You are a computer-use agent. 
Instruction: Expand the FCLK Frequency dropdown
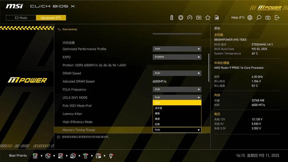coord(177,89)
